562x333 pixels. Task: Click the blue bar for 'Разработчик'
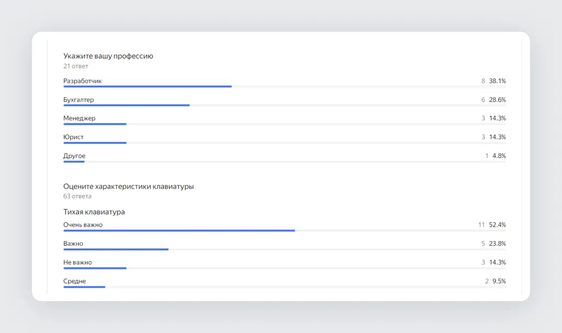148,87
